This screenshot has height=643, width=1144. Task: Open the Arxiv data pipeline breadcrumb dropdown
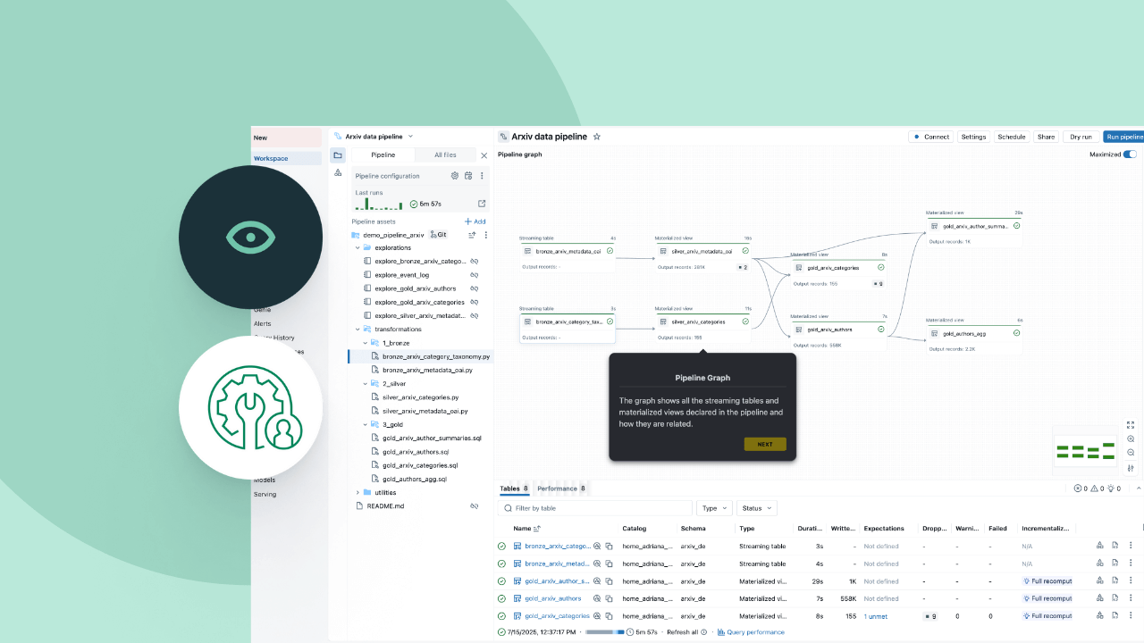tap(410, 137)
